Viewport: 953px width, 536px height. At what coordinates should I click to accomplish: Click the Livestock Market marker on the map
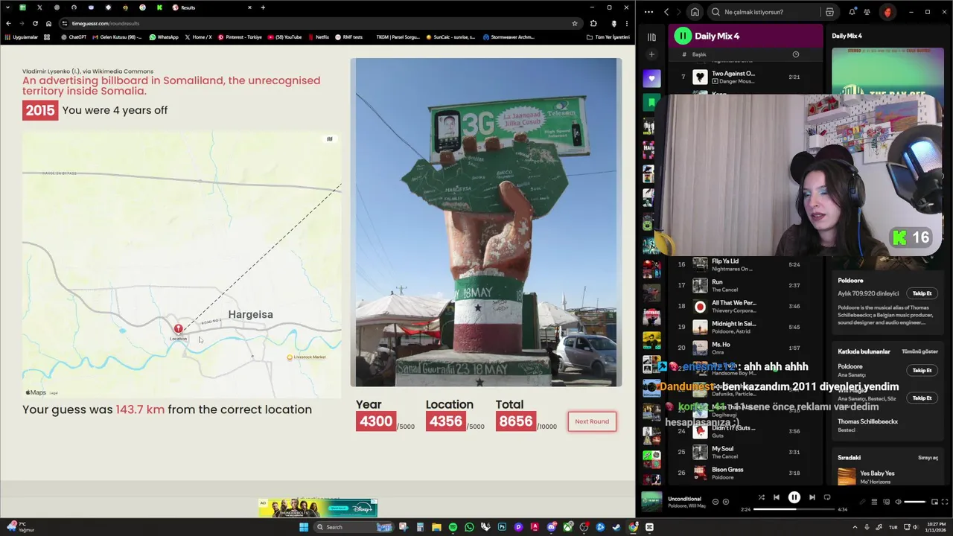[x=306, y=357]
